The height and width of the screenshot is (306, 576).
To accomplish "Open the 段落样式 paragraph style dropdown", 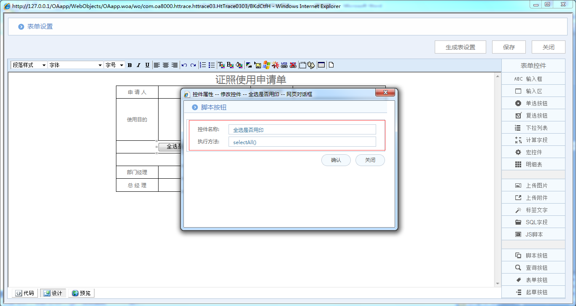I will click(x=29, y=65).
